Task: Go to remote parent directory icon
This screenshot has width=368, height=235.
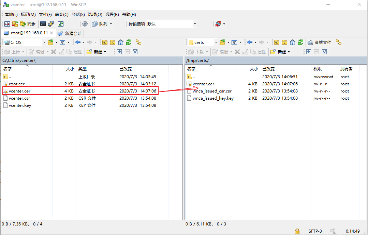Action: coord(277,43)
